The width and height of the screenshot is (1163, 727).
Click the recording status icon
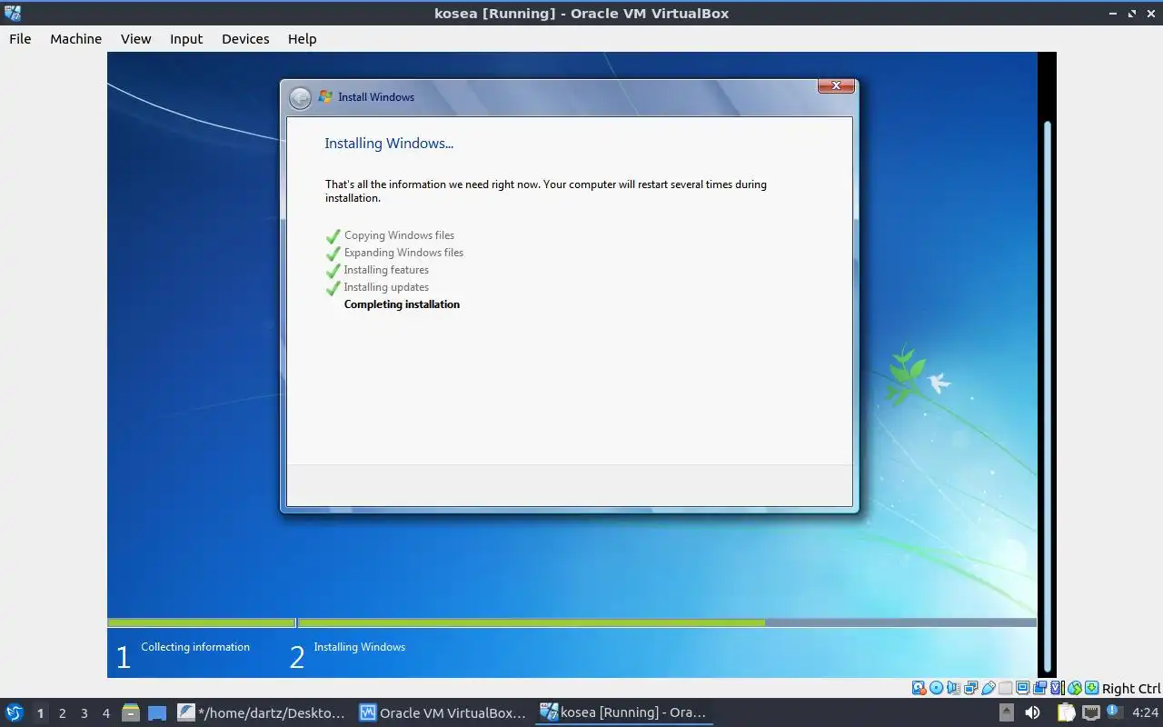(1040, 688)
